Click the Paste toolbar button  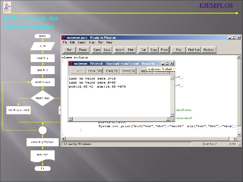(164, 50)
